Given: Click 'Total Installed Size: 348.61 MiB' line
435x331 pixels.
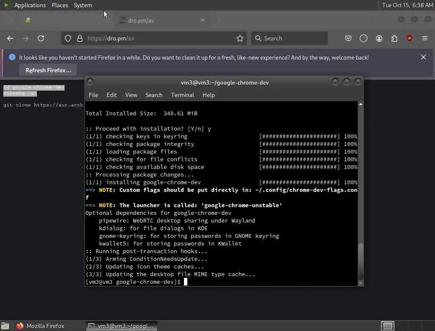Looking at the screenshot, I should [141, 114].
